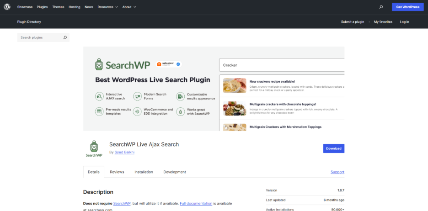Click the 'SearchWP Live Ajax Search' title

(x=144, y=144)
